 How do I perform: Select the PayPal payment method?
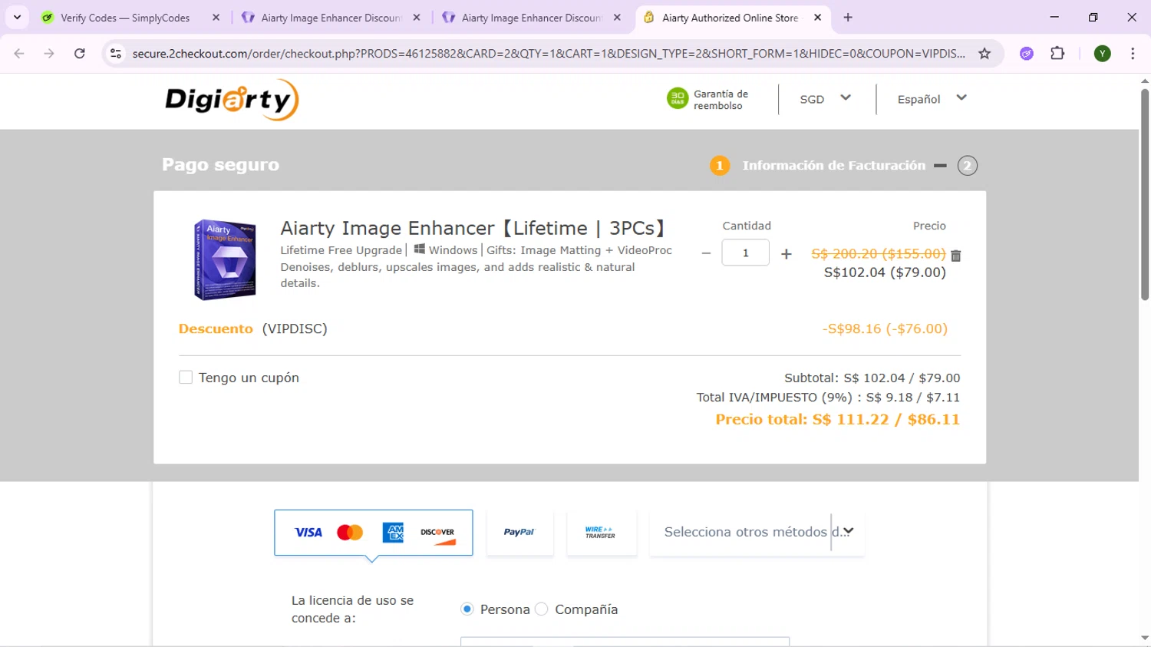tap(519, 532)
